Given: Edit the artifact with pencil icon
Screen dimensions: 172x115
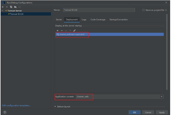Looking at the screenshot, I should pyautogui.click(x=74, y=31).
